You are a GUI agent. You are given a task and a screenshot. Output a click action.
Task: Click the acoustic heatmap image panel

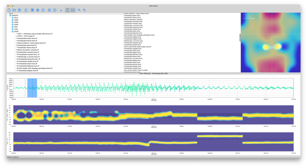[270, 42]
